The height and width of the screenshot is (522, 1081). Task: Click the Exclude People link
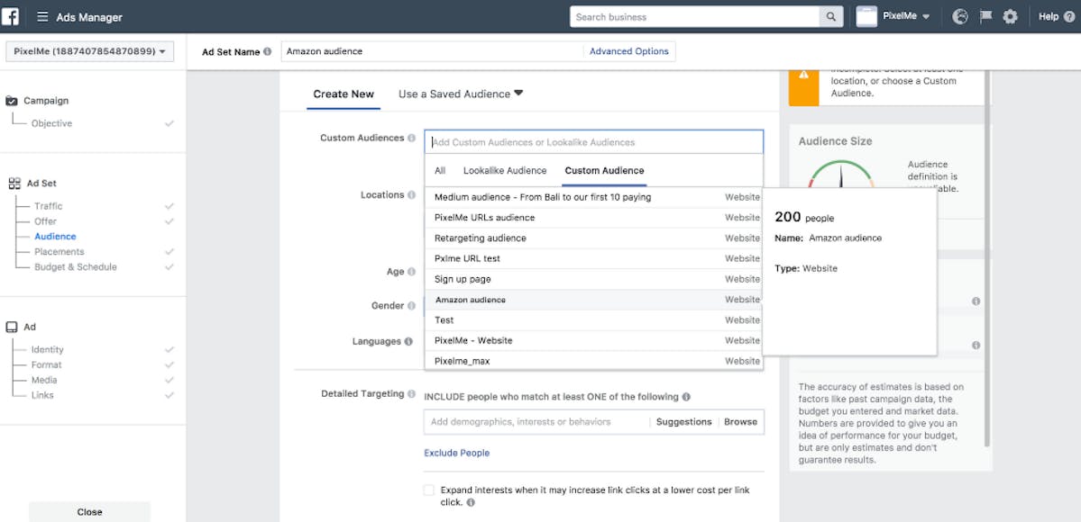click(457, 453)
